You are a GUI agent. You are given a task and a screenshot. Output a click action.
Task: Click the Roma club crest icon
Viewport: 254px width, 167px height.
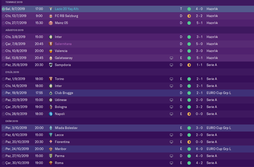pyautogui.click(x=51, y=163)
